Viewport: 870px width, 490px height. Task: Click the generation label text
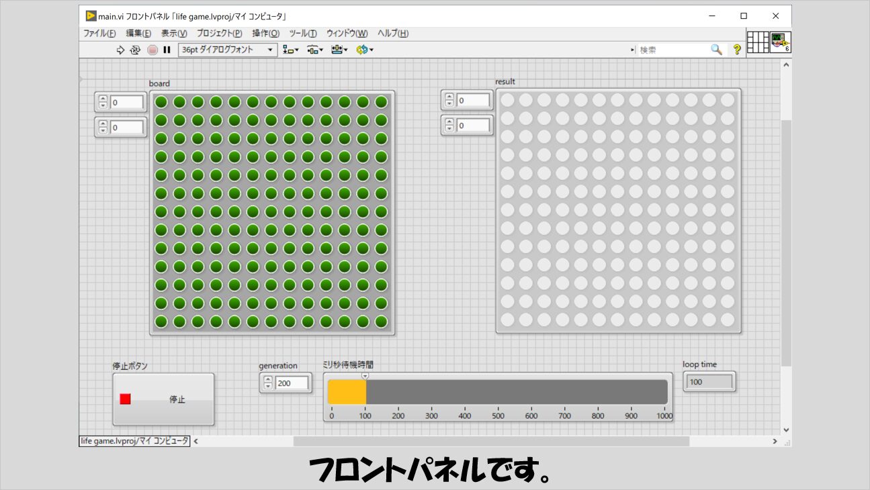point(278,366)
